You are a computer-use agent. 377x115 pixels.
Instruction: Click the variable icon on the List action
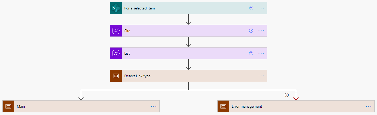[x=116, y=53]
